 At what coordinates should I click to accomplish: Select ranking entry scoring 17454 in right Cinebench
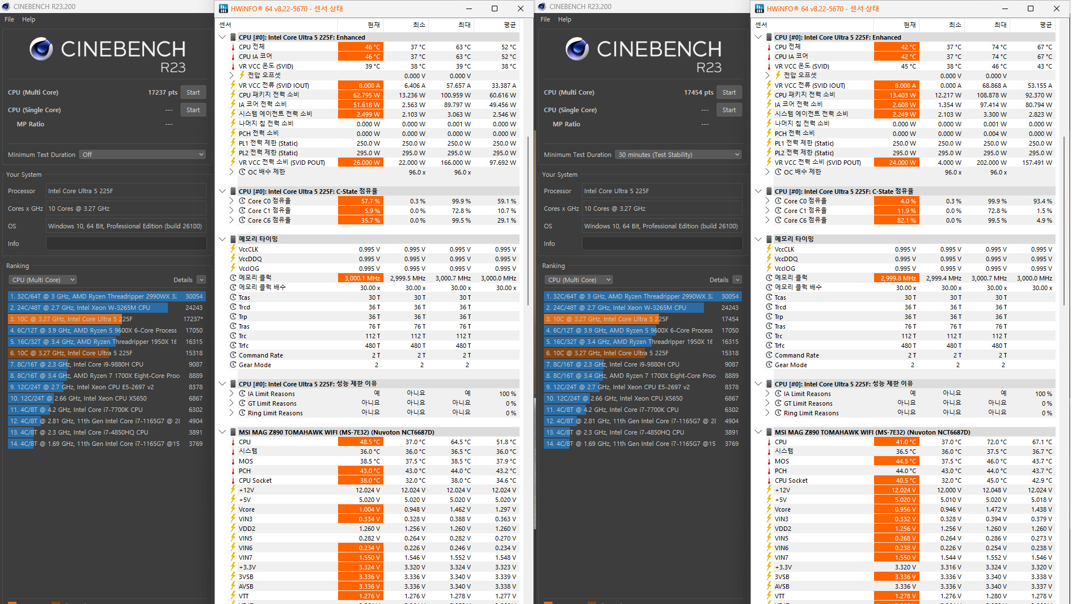tap(643, 319)
